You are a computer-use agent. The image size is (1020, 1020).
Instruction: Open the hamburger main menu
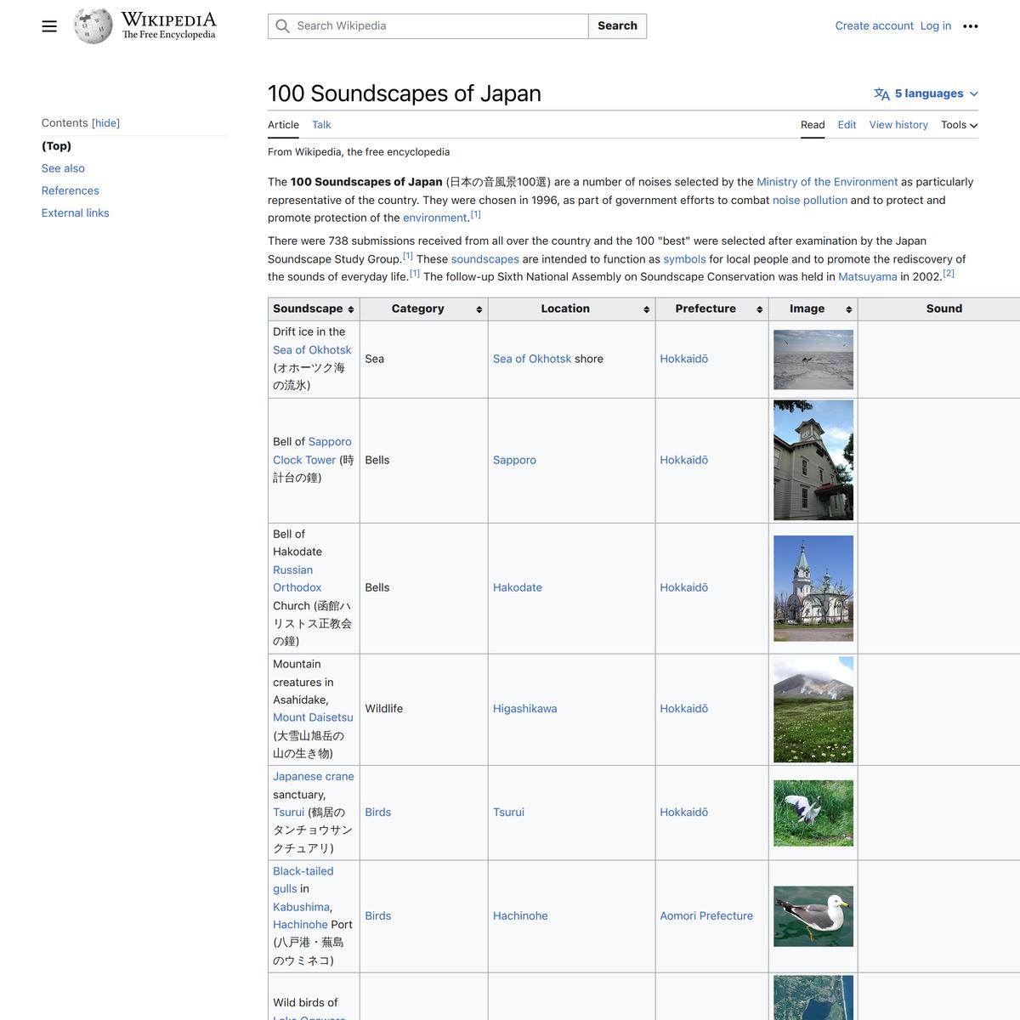[x=49, y=26]
